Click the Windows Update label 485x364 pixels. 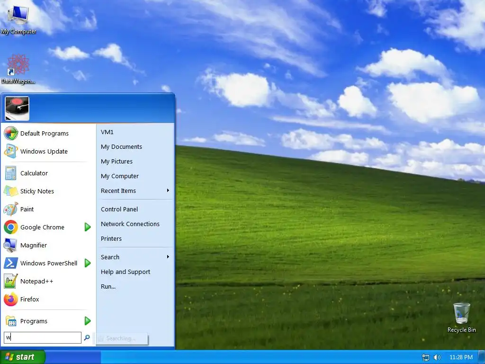coord(44,151)
